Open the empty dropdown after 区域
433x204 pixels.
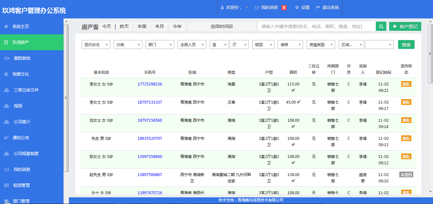[x=379, y=45]
